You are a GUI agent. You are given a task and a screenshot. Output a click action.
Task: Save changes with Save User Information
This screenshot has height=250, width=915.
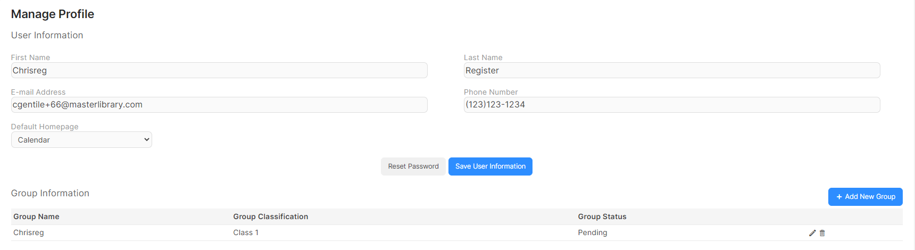pos(490,166)
